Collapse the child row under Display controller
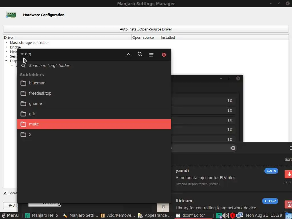The height and width of the screenshot is (219, 292). coord(12,65)
